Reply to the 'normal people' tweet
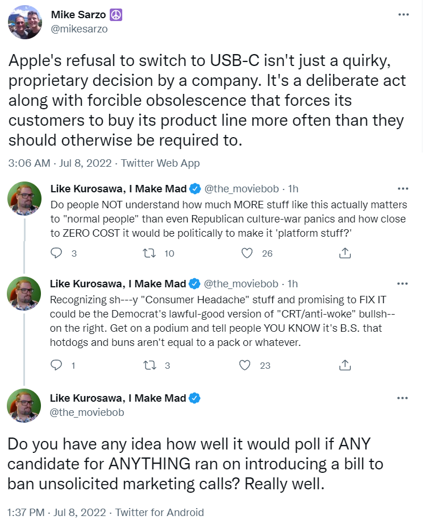The width and height of the screenshot is (423, 528). pyautogui.click(x=56, y=253)
